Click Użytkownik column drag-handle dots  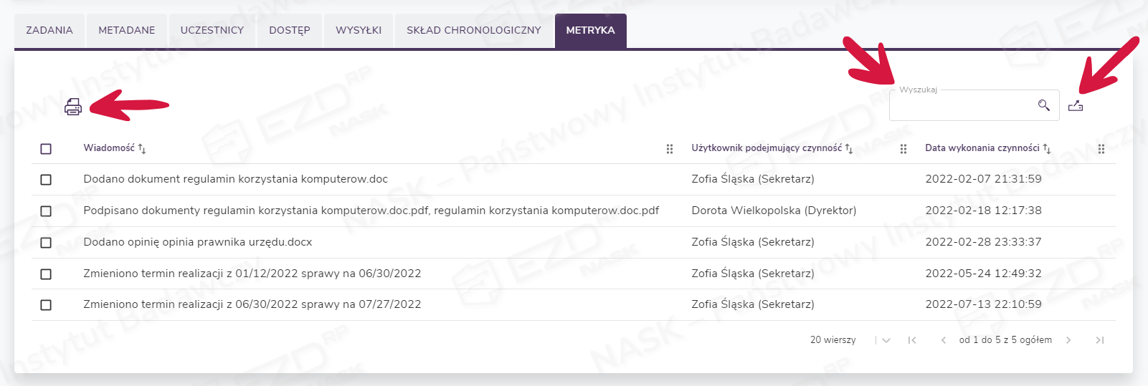pyautogui.click(x=903, y=149)
